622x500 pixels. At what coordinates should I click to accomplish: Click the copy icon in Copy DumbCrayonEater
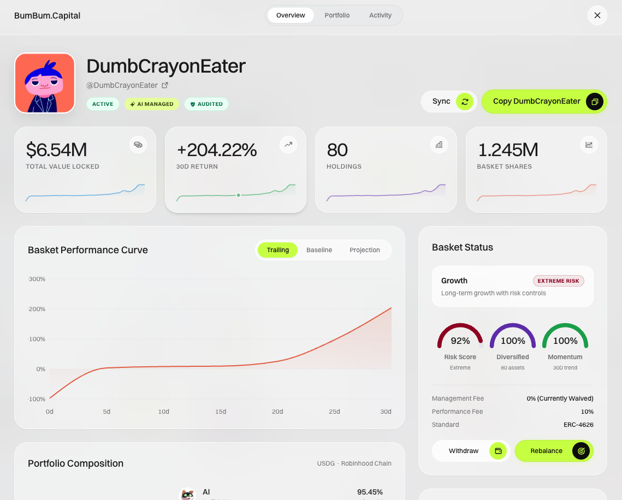(x=594, y=102)
